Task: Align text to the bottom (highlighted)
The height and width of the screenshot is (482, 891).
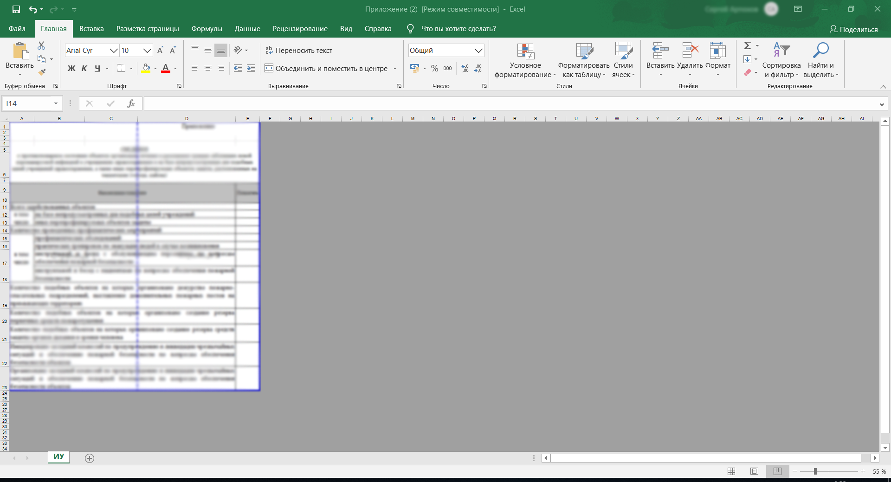Action: coord(221,50)
